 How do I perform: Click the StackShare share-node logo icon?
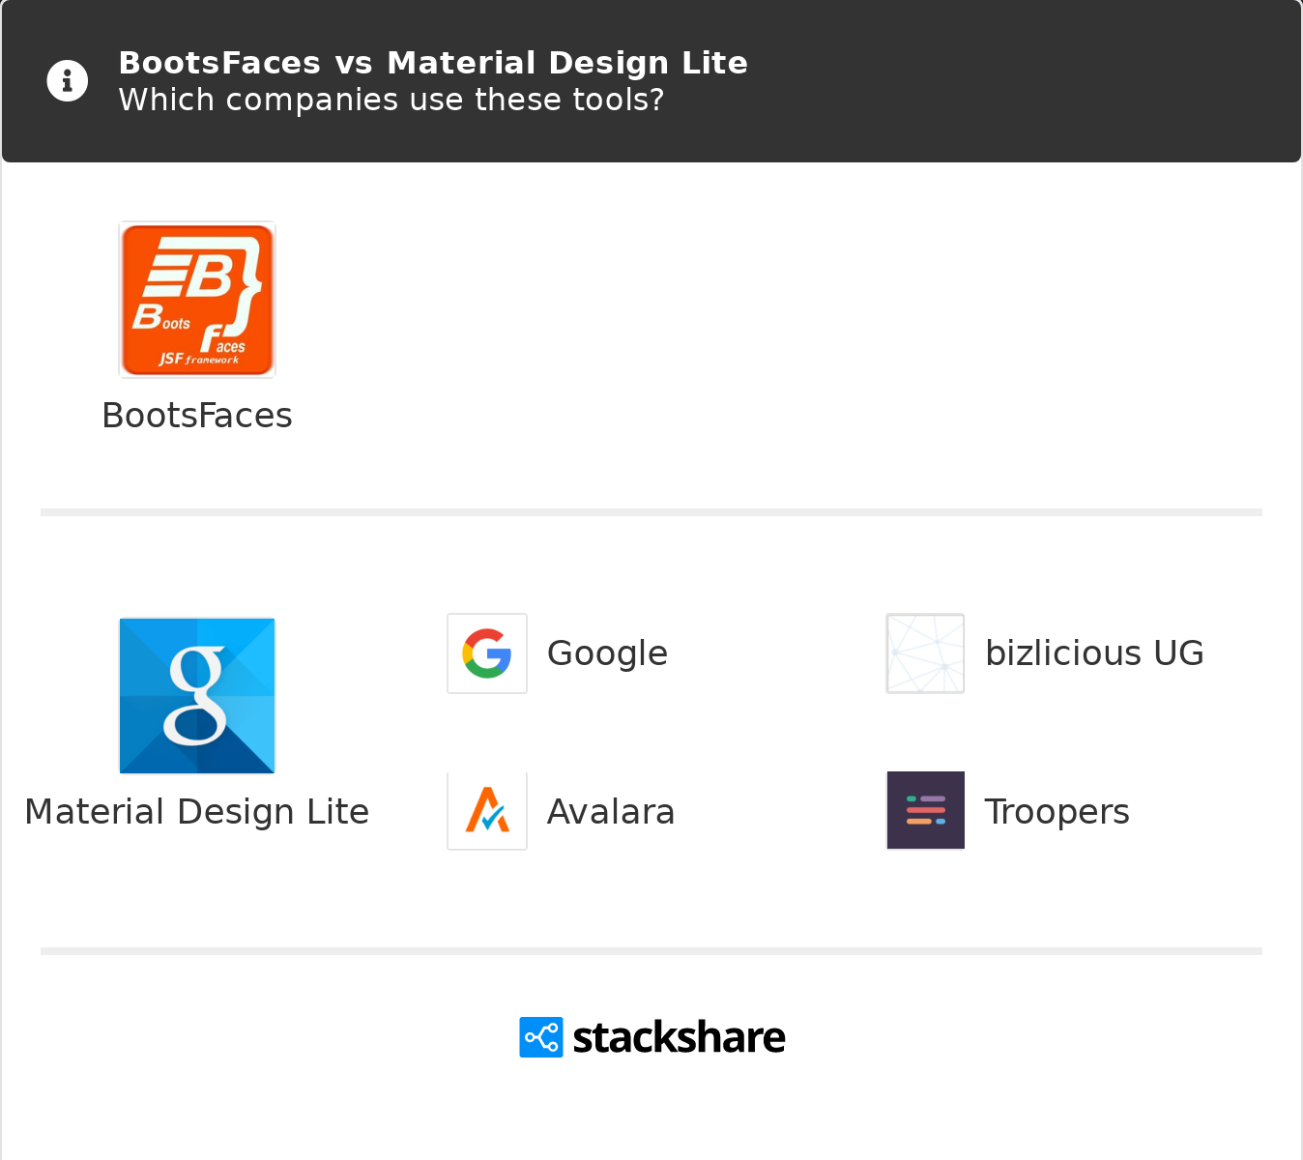pyautogui.click(x=541, y=1037)
